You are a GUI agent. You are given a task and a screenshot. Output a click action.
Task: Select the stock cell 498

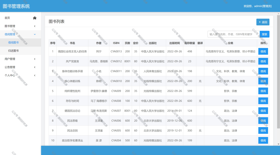pos(190,51)
